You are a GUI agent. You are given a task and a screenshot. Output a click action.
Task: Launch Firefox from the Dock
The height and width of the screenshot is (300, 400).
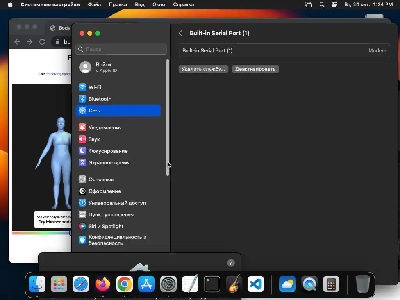click(x=103, y=284)
